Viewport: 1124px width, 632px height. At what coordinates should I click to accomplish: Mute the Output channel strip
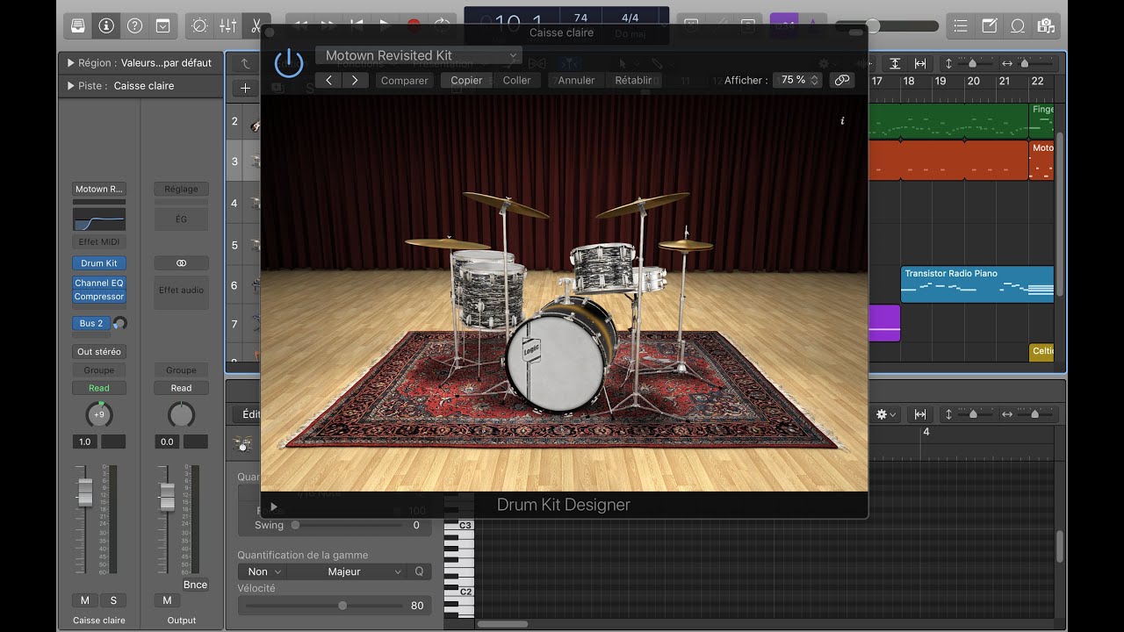[167, 600]
